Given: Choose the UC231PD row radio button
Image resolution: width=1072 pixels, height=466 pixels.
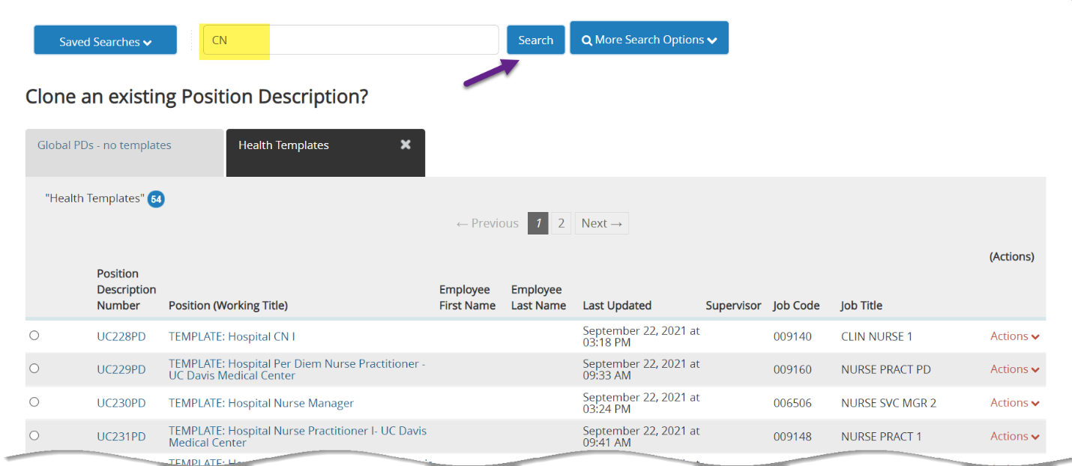Looking at the screenshot, I should pyautogui.click(x=34, y=435).
